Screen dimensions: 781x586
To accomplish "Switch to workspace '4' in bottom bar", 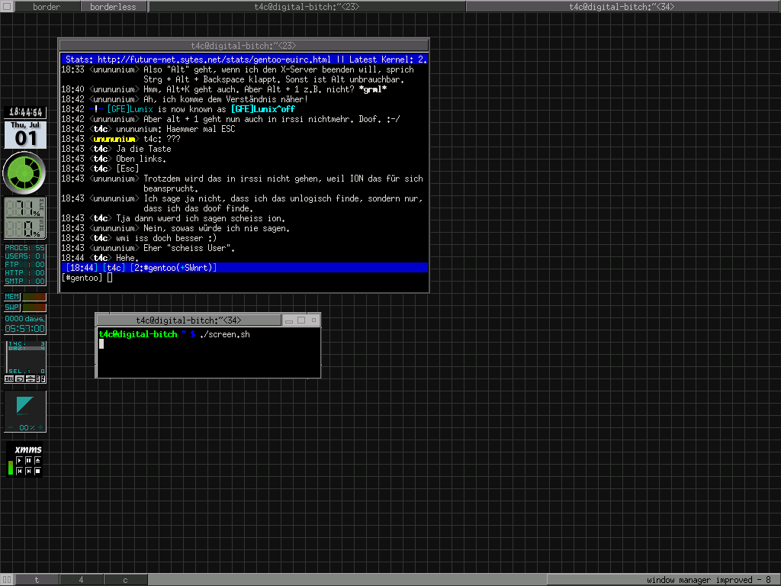I will (x=81, y=580).
